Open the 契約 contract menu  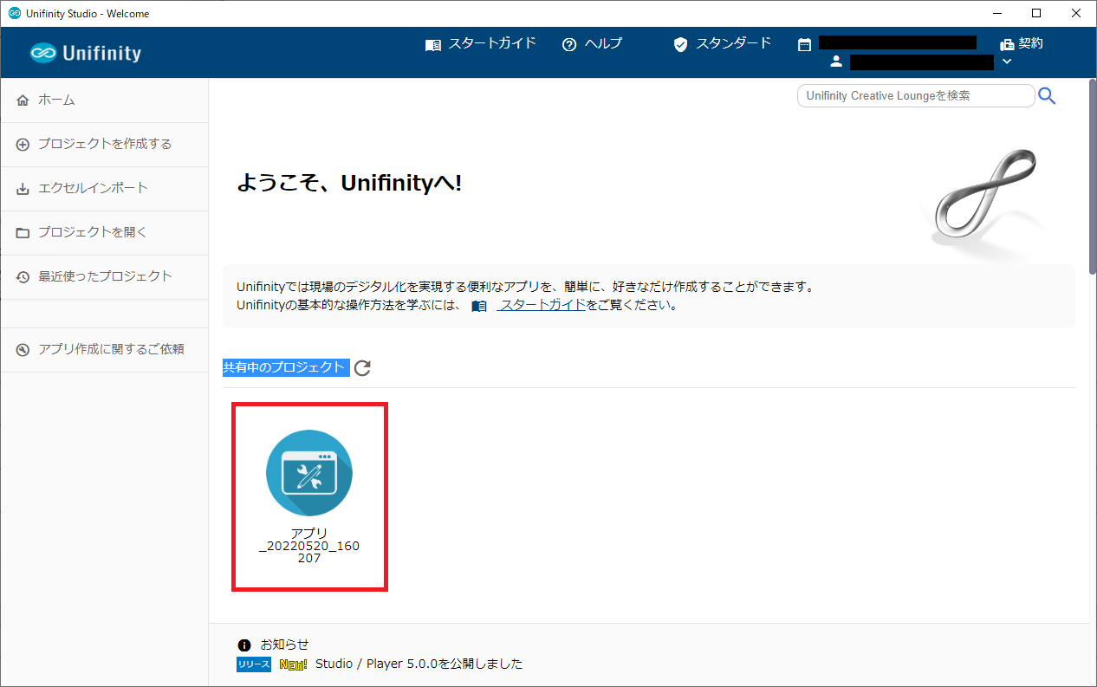(1022, 44)
